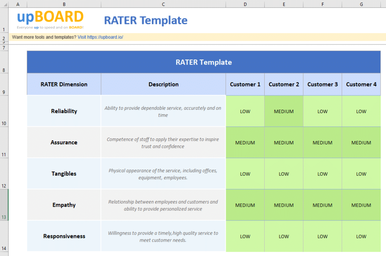This screenshot has width=386, height=256.
Task: Select the 'Description' header cell
Action: pyautogui.click(x=163, y=84)
